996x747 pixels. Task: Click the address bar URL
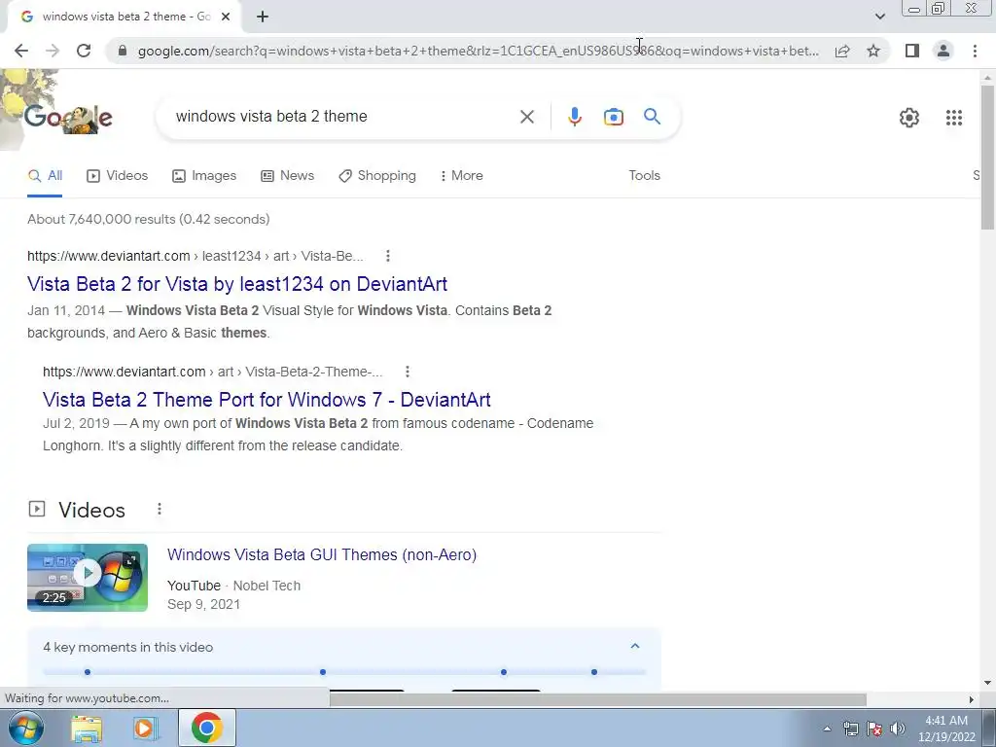pos(478,51)
